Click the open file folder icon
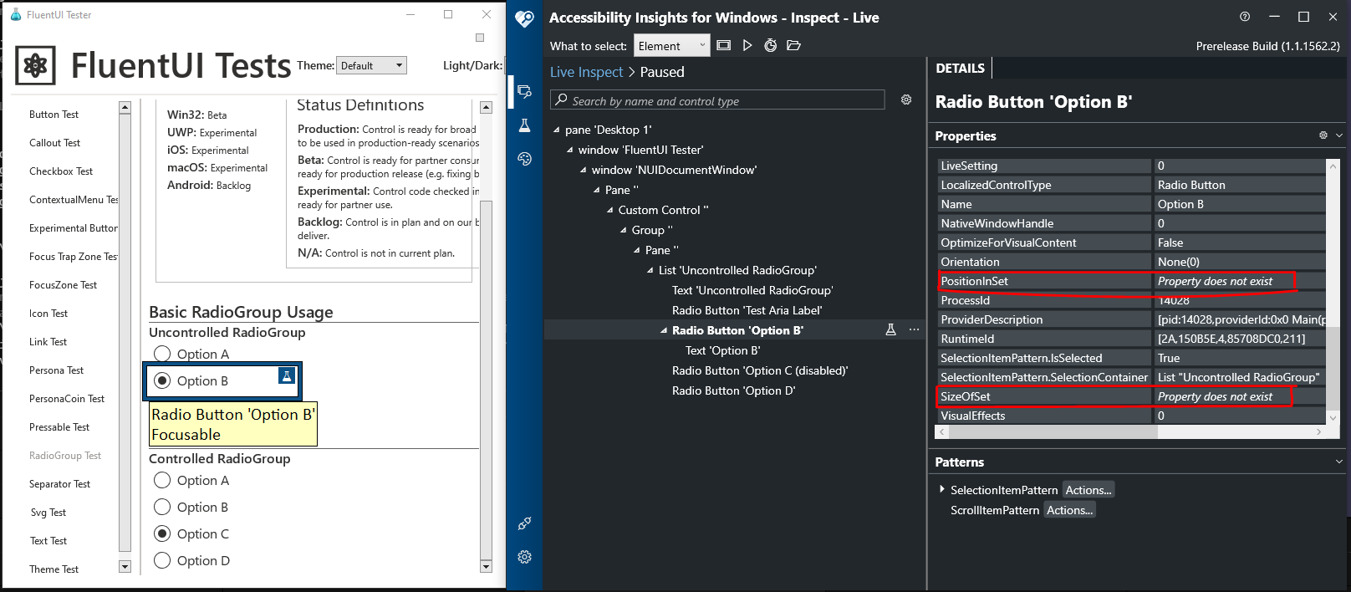 pos(794,45)
